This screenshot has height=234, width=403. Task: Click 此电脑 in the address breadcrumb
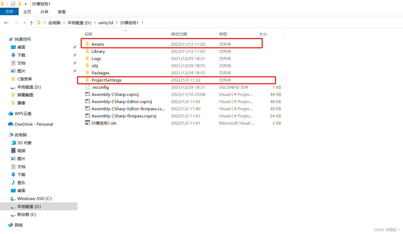pos(55,23)
